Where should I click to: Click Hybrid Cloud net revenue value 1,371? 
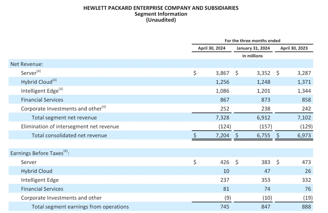(x=304, y=82)
